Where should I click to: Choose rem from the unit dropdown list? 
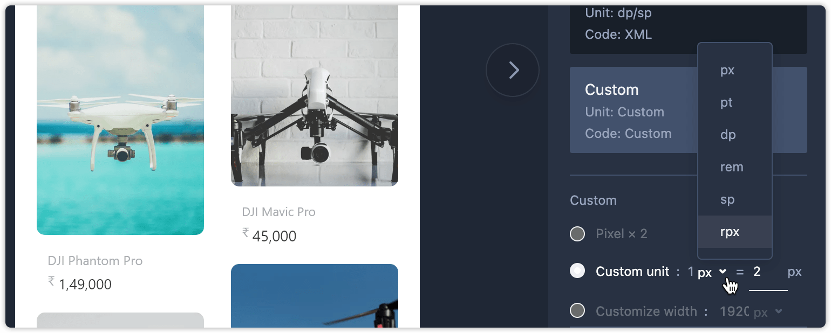735,167
